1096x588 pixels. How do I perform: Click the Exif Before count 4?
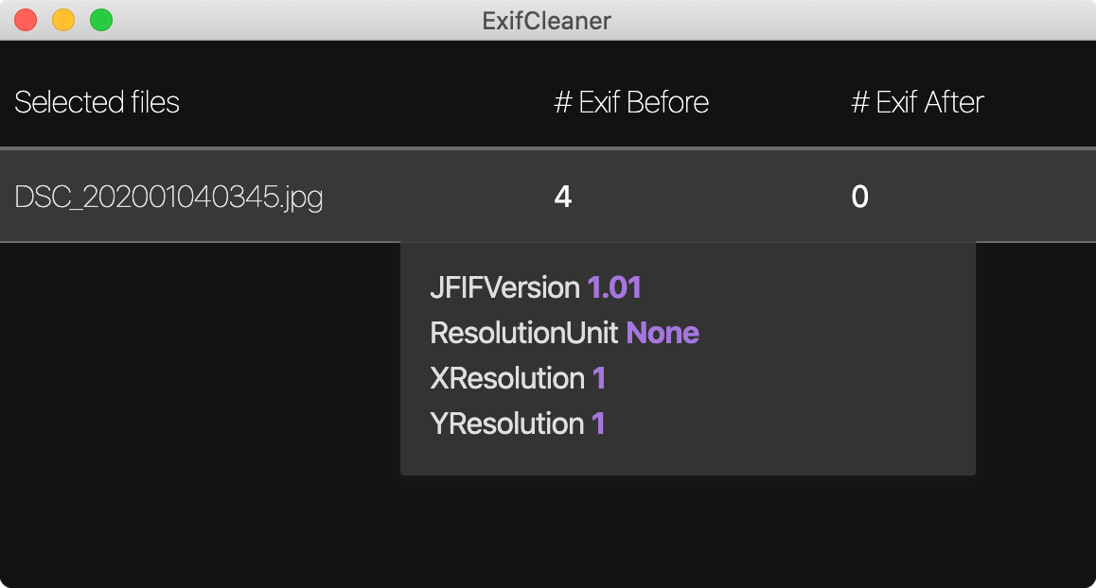563,197
